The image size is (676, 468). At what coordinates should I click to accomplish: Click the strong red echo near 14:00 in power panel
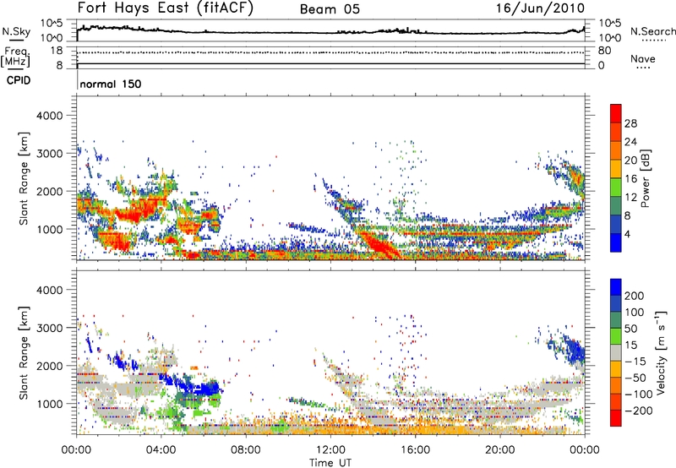(x=379, y=246)
